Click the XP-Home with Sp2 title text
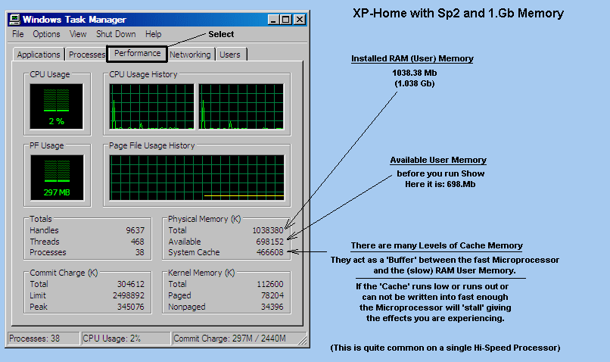The image size is (610, 362). pyautogui.click(x=458, y=13)
